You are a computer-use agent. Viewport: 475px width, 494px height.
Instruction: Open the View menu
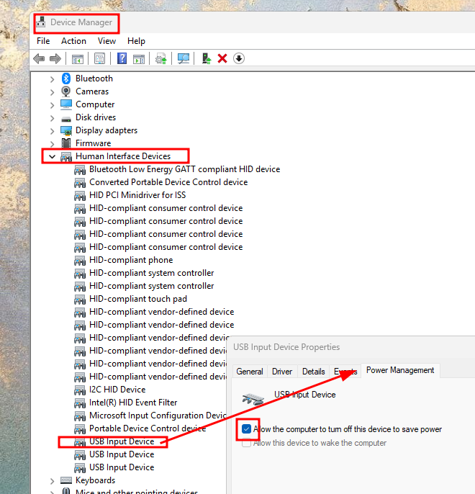click(107, 41)
